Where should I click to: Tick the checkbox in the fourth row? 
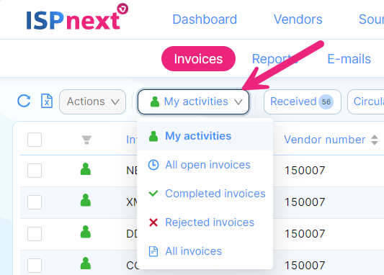35,266
